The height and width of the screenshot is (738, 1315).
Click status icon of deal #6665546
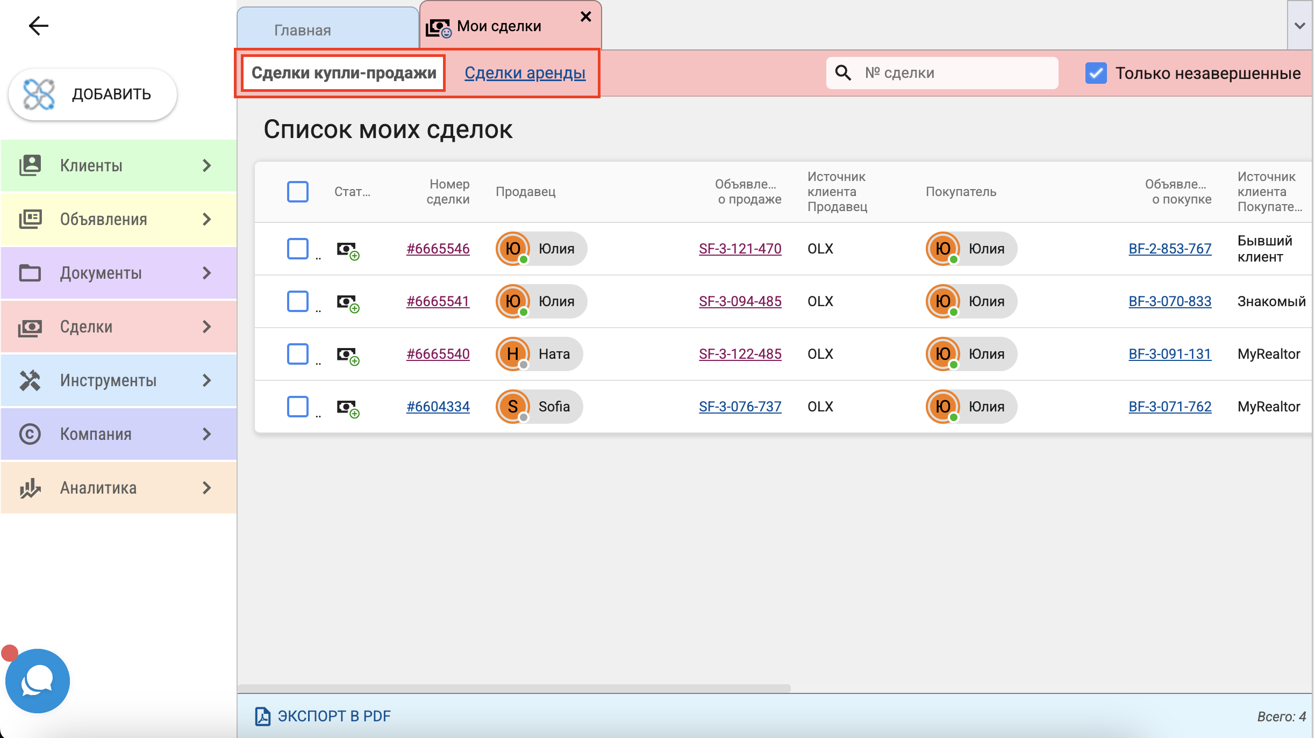348,250
